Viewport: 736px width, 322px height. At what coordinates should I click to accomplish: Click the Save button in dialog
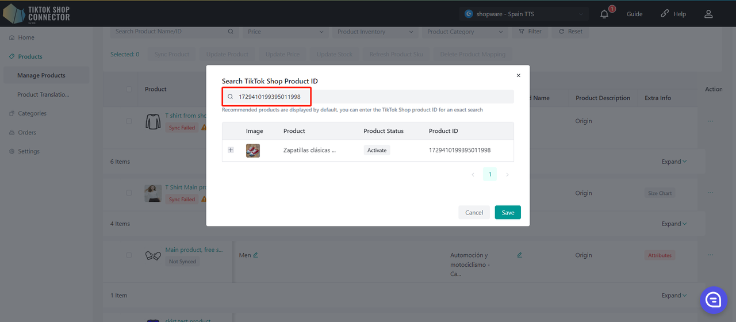tap(508, 213)
